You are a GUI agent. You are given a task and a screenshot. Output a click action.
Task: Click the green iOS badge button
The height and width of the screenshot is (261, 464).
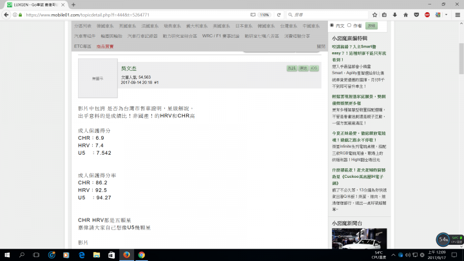pyautogui.click(x=314, y=68)
